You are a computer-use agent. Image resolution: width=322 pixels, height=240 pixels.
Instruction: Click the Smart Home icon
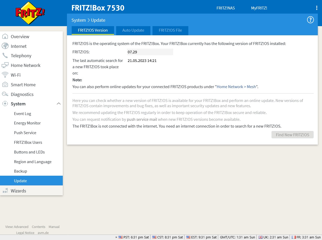point(5,85)
